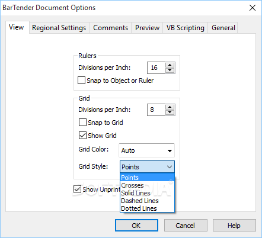The width and height of the screenshot is (262, 238).
Task: Collapse the Grid Style combo box
Action: 147,167
